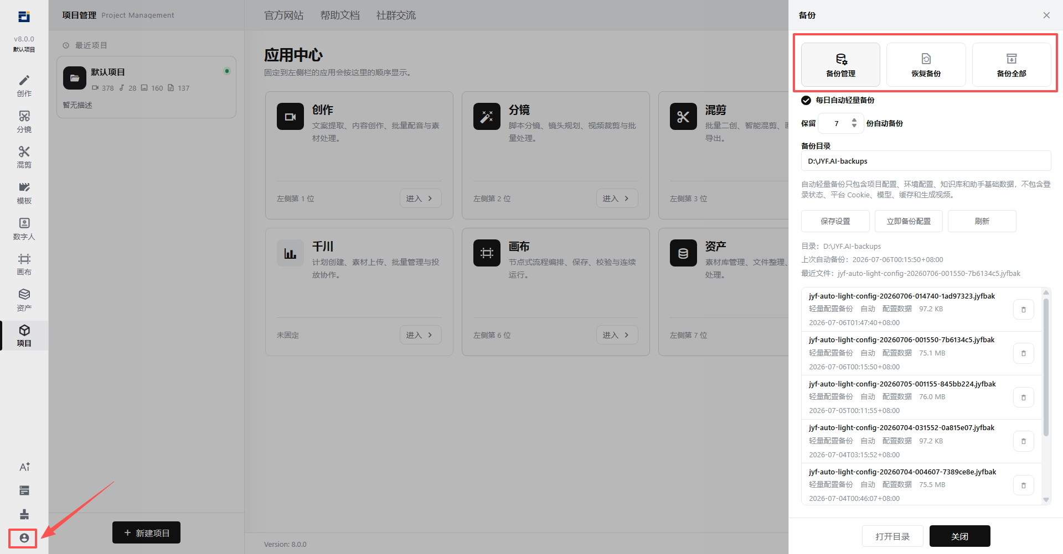Select the 项目 sidebar item
The height and width of the screenshot is (554, 1063).
tap(24, 336)
